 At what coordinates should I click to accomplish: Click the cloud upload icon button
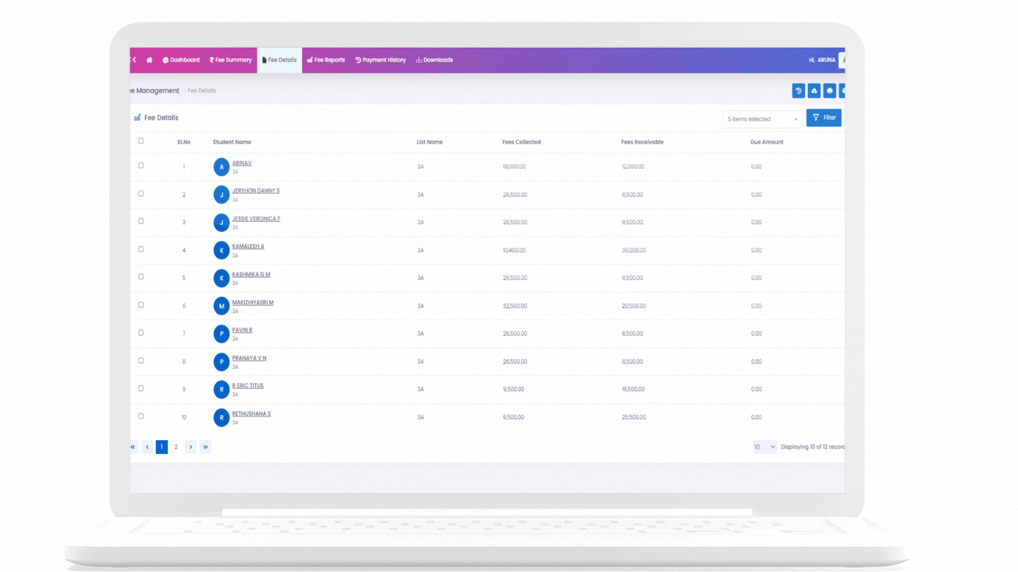(x=814, y=91)
